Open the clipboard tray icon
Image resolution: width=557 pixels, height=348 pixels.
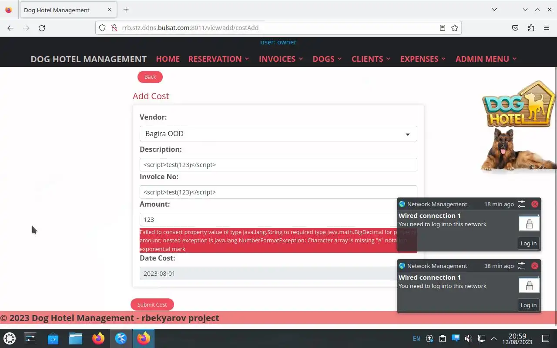click(443, 338)
